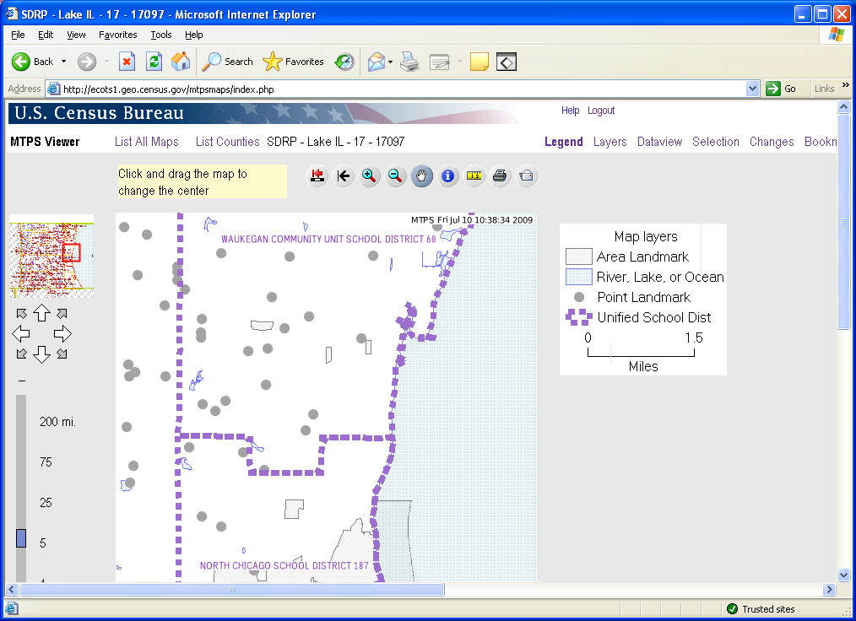Go to previous map extent arrow
The image size is (856, 621).
tap(343, 175)
